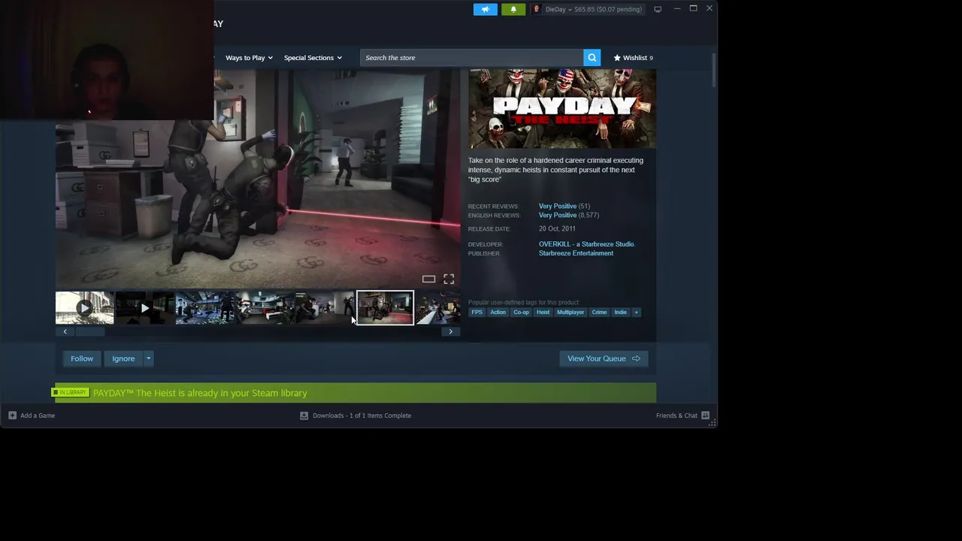Click the Big Picture monitor icon
This screenshot has width=962, height=541.
coord(658,9)
